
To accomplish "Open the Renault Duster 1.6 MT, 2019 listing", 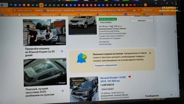I will coord(113,79).
